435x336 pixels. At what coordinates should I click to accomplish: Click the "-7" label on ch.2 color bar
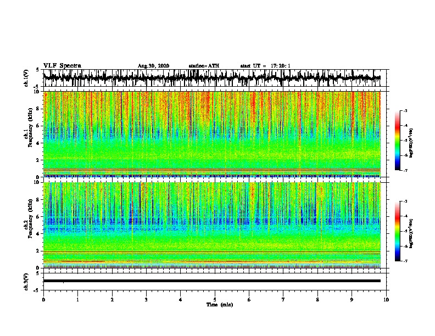pos(405,261)
